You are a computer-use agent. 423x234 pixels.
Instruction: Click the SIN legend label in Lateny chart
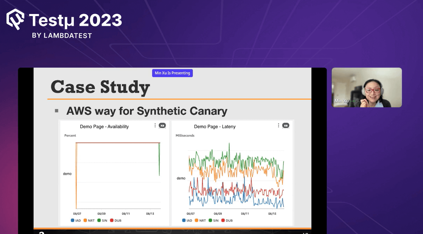pyautogui.click(x=216, y=221)
